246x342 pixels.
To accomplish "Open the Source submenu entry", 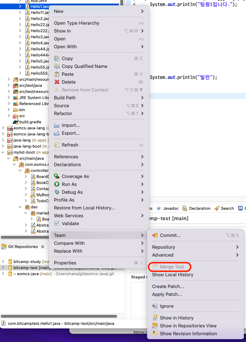I will pyautogui.click(x=99, y=105).
